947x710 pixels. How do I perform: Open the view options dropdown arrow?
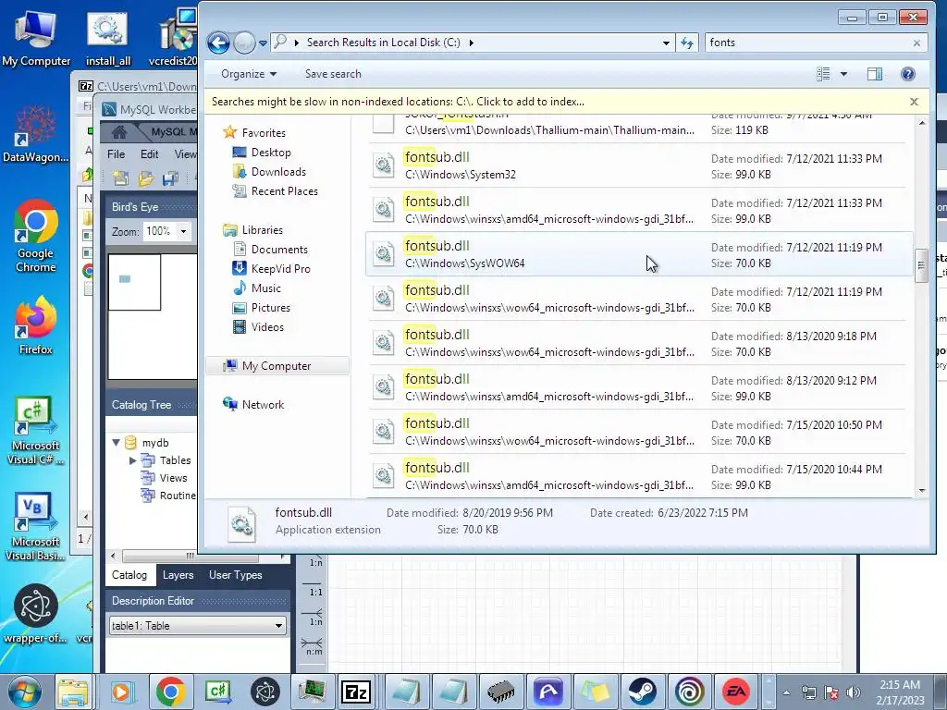(843, 74)
